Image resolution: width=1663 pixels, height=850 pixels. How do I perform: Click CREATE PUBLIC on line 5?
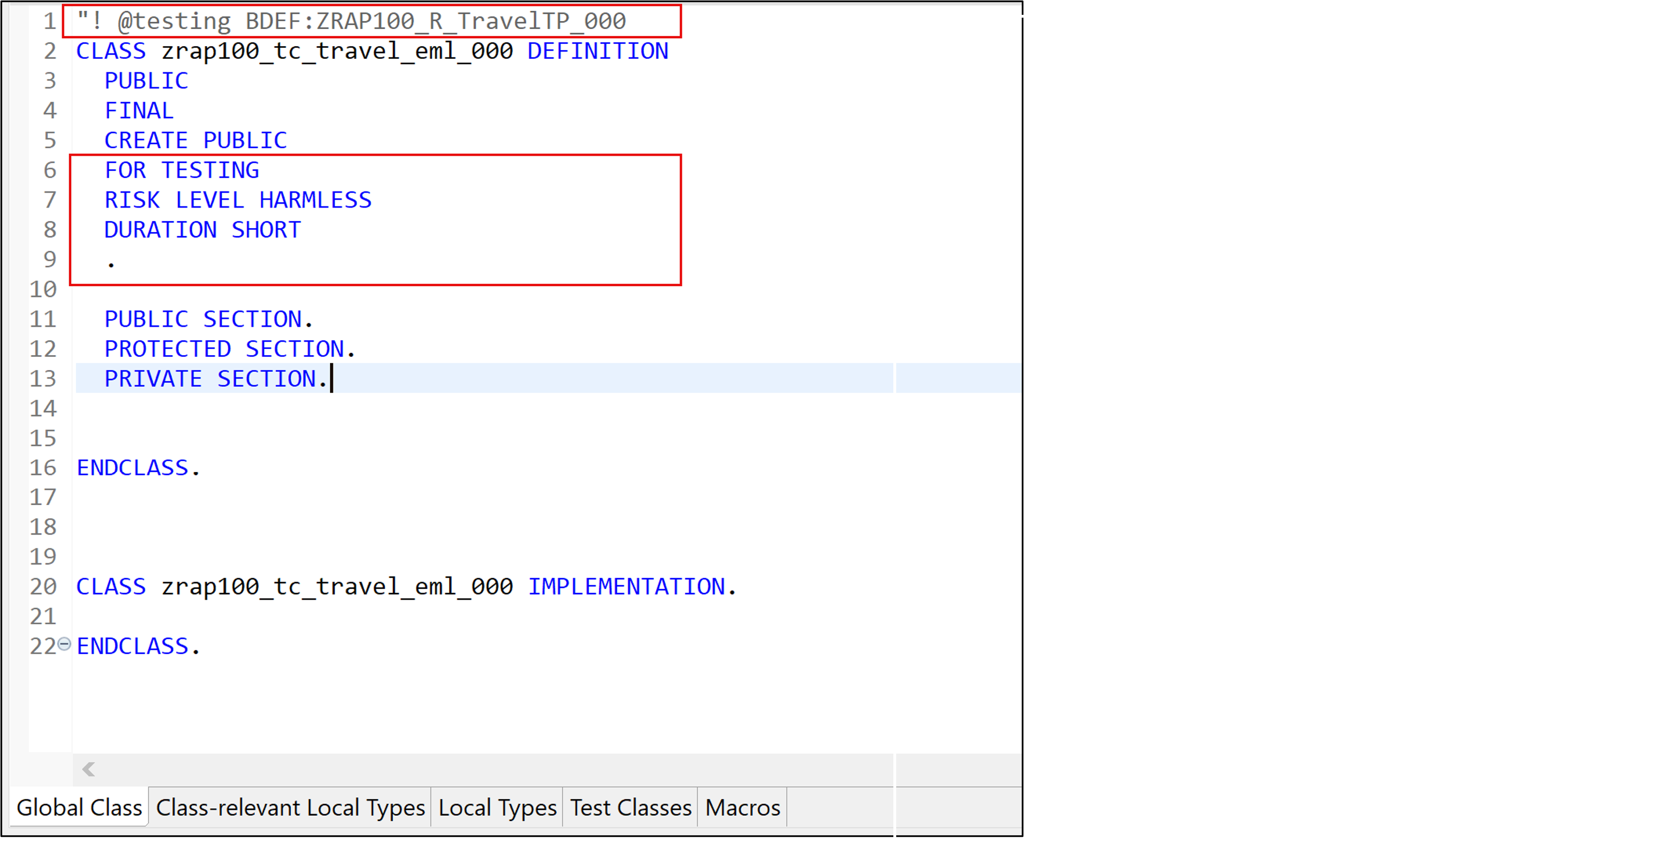pyautogui.click(x=196, y=140)
